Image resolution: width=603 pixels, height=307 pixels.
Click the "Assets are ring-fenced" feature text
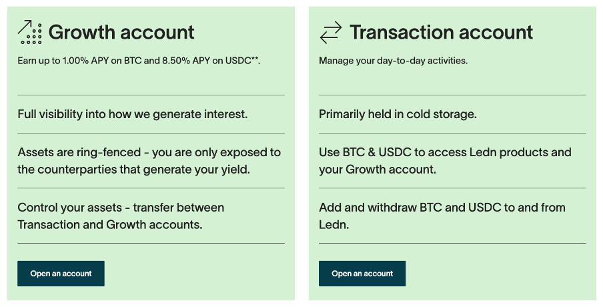(x=149, y=161)
